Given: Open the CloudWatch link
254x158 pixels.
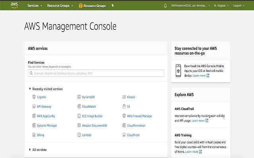Looking at the screenshot, I should click(x=89, y=107).
